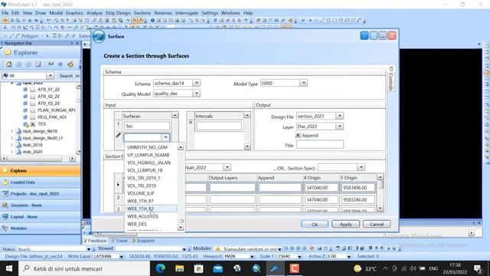Image resolution: width=490 pixels, height=276 pixels.
Task: Click the Title input field
Action: pyautogui.click(x=320, y=145)
